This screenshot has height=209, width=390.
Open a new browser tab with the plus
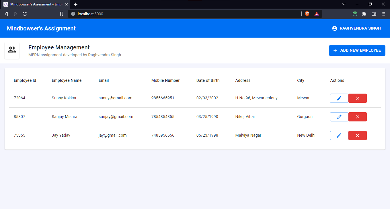[x=75, y=4]
